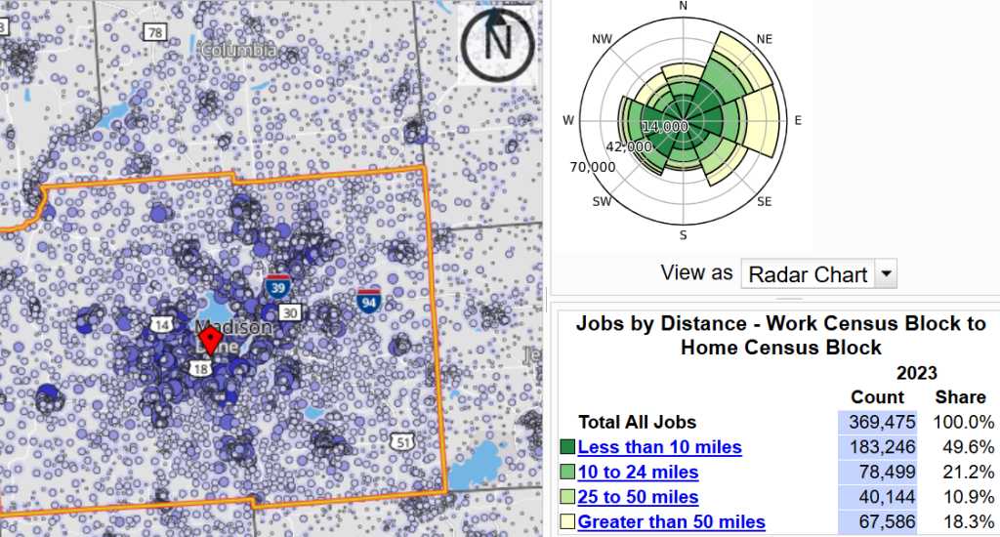Click the Route 14 highway shield
Screen dimensions: 1000x537
tap(161, 324)
